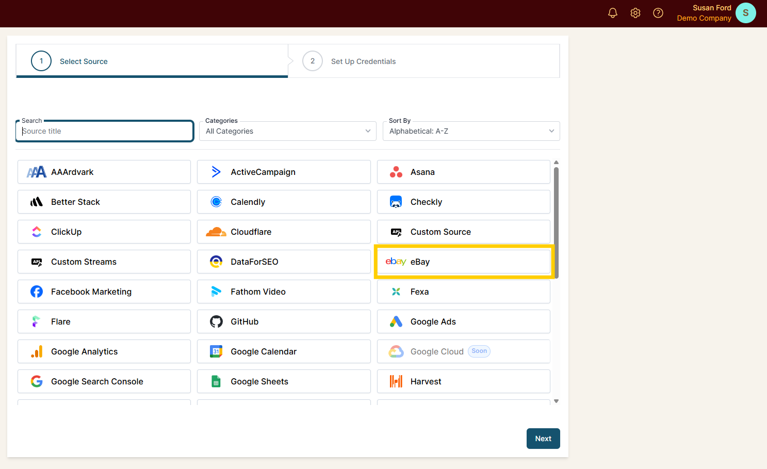This screenshot has height=469, width=767.
Task: Click the Better Stack logo icon
Action: tap(37, 202)
